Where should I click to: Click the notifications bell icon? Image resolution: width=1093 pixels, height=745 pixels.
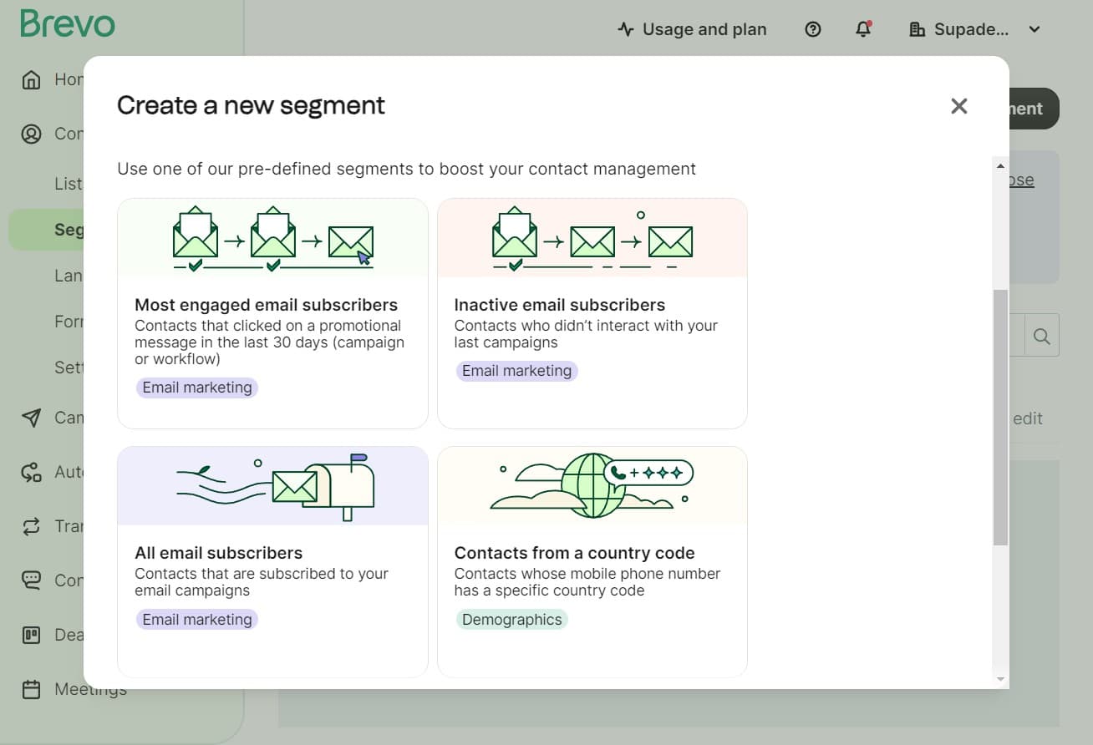[863, 29]
